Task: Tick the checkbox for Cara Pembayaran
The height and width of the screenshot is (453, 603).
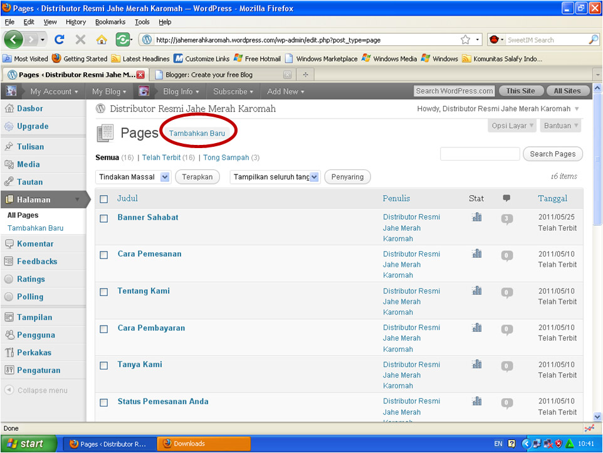Action: pos(104,329)
